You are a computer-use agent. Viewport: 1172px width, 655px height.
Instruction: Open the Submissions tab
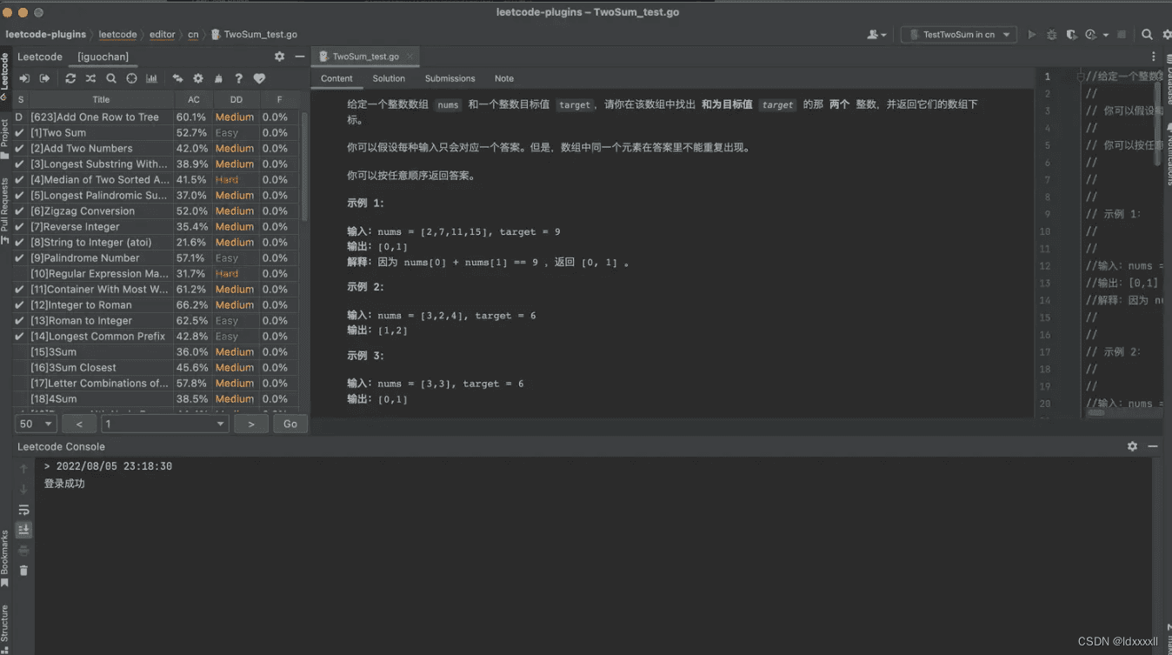pyautogui.click(x=449, y=78)
